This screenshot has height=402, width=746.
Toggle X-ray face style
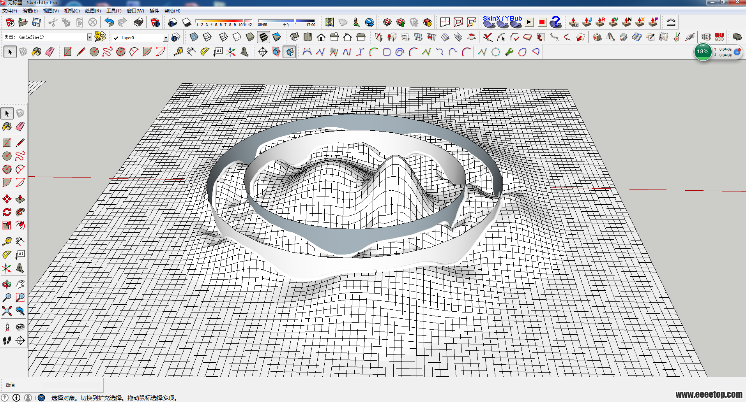point(194,37)
